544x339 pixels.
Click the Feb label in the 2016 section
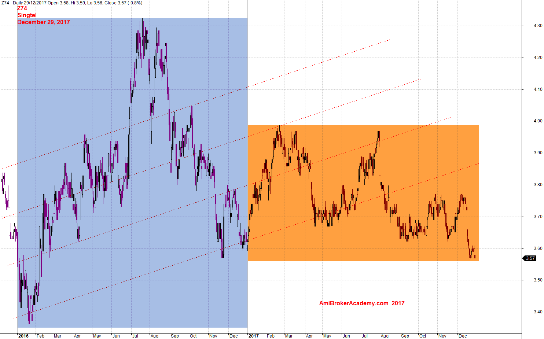[x=40, y=336]
